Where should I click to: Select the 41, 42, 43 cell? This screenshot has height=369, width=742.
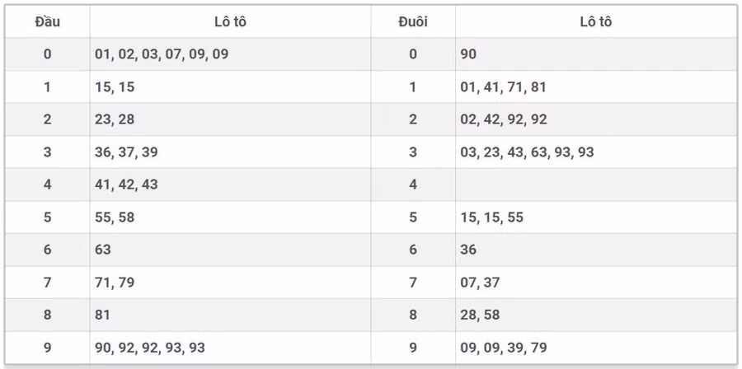[x=126, y=184]
